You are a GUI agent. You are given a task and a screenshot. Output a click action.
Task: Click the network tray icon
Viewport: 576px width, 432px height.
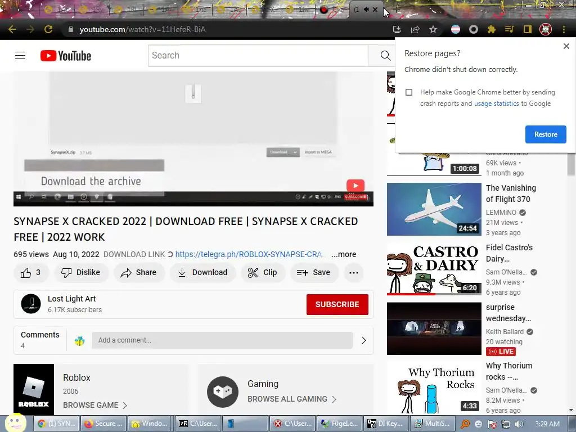pyautogui.click(x=506, y=424)
